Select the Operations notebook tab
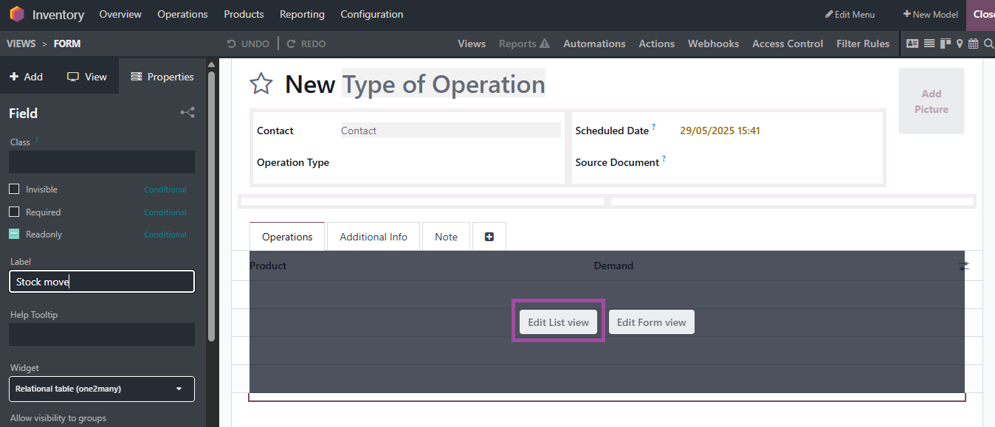Image resolution: width=995 pixels, height=427 pixels. coord(287,237)
